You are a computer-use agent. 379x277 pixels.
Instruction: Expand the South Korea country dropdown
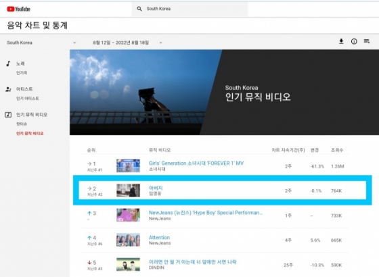41,43
